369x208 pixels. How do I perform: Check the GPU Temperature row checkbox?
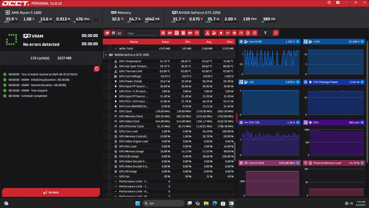coord(110,61)
